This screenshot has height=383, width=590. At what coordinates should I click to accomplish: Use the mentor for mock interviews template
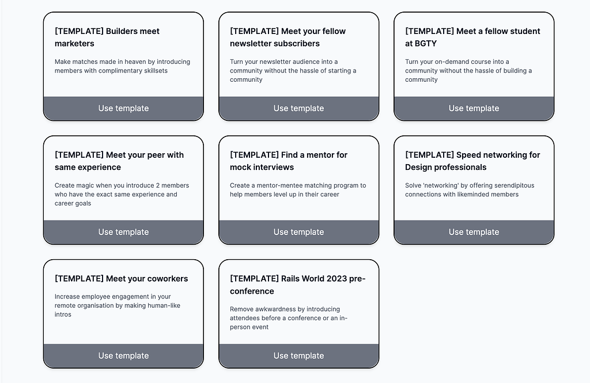[x=299, y=232]
